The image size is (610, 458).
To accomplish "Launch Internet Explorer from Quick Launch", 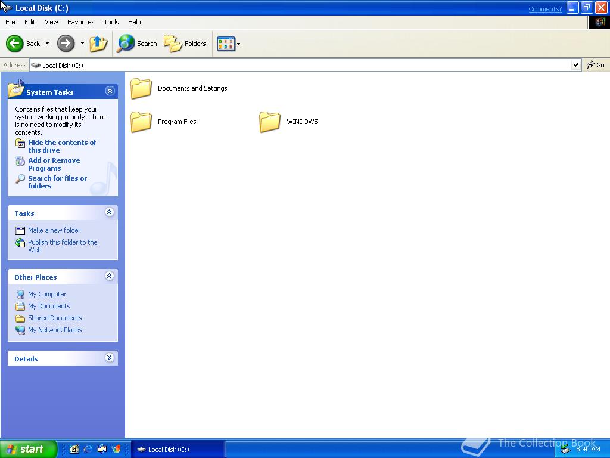I will click(x=88, y=450).
